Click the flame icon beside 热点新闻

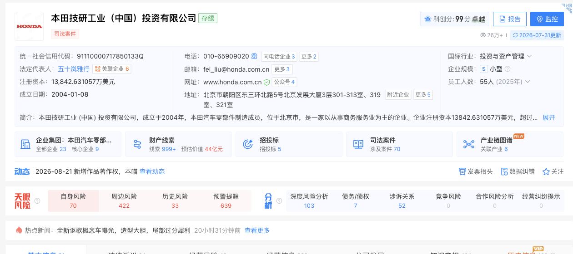[19, 230]
